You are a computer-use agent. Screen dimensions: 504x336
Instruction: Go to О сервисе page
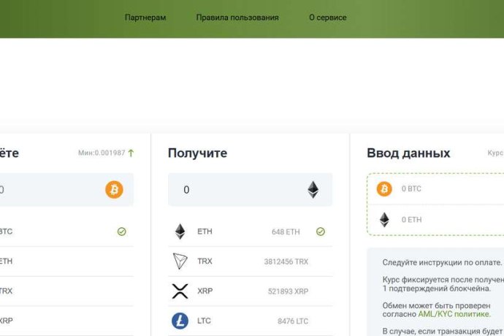point(327,18)
